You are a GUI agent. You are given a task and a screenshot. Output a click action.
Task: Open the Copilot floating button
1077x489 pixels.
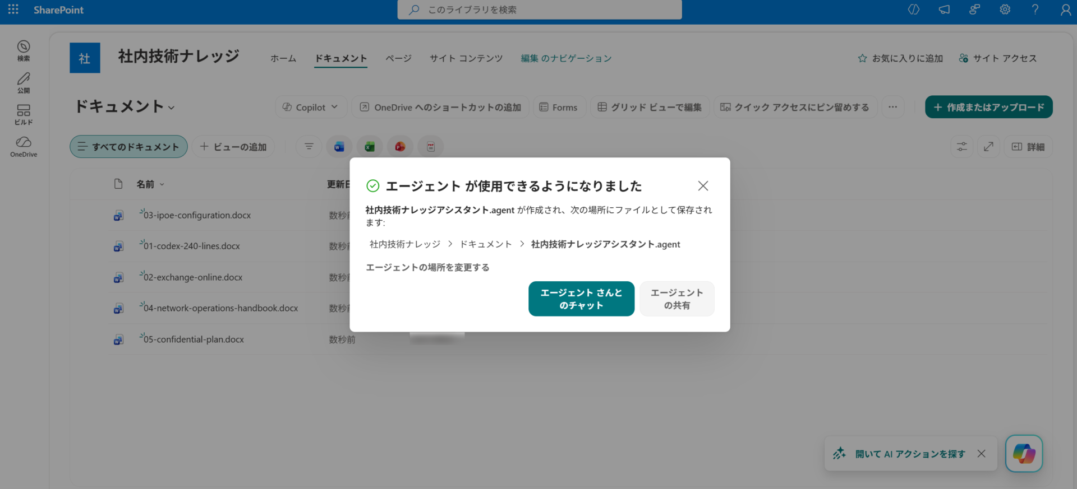[1024, 454]
